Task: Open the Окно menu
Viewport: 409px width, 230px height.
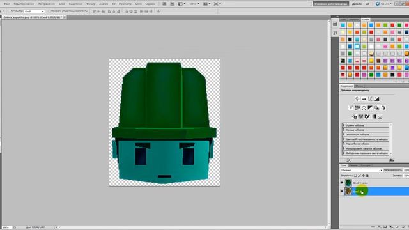Action: [x=139, y=4]
